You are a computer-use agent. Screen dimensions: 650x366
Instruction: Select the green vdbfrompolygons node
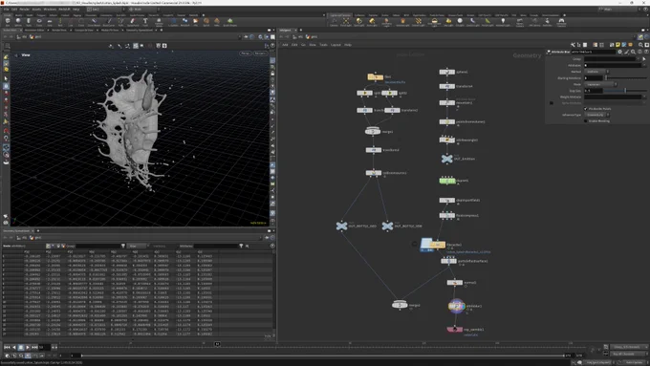447,181
